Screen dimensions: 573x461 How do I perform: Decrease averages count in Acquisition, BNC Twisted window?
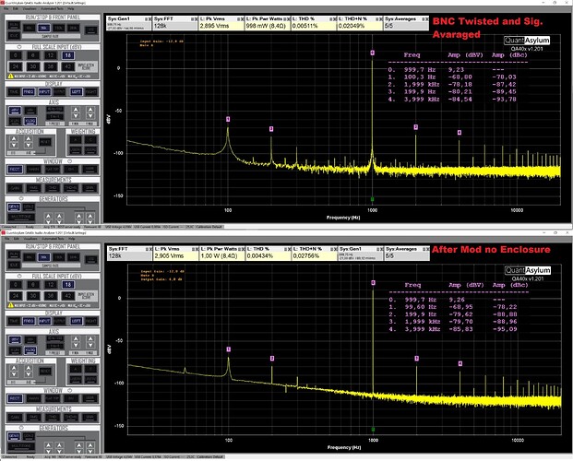(29, 146)
